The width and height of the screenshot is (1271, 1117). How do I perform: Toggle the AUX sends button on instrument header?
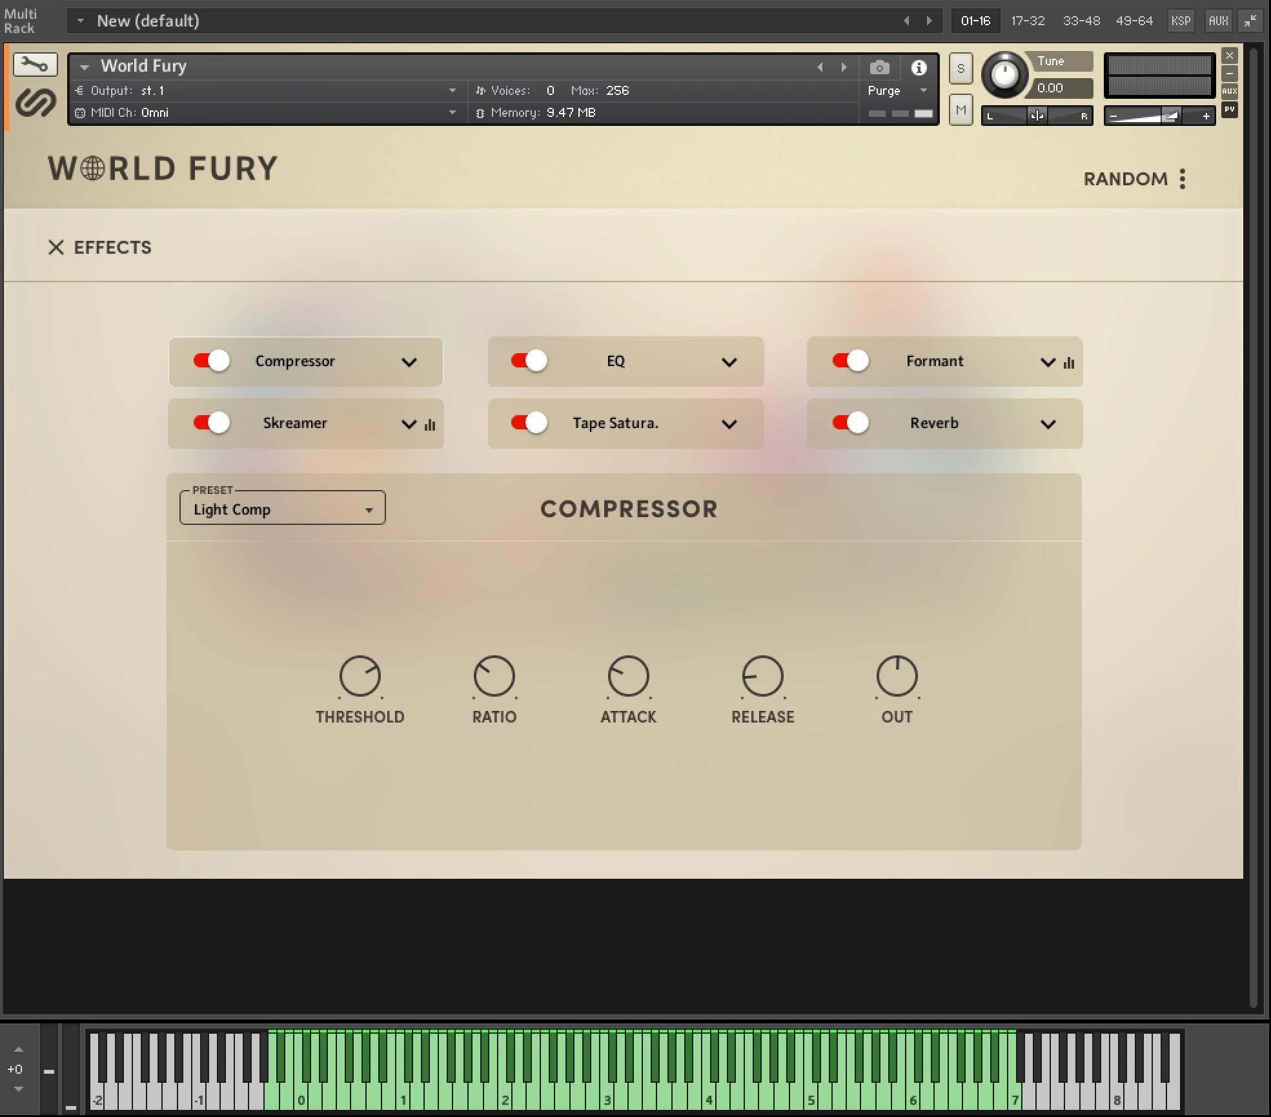[x=1230, y=91]
